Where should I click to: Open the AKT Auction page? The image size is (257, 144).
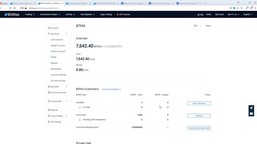point(123,14)
